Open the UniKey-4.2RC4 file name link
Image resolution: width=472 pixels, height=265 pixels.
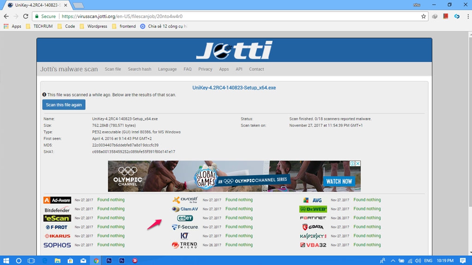(234, 88)
